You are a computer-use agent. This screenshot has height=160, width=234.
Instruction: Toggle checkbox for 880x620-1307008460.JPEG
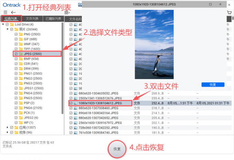71,108
